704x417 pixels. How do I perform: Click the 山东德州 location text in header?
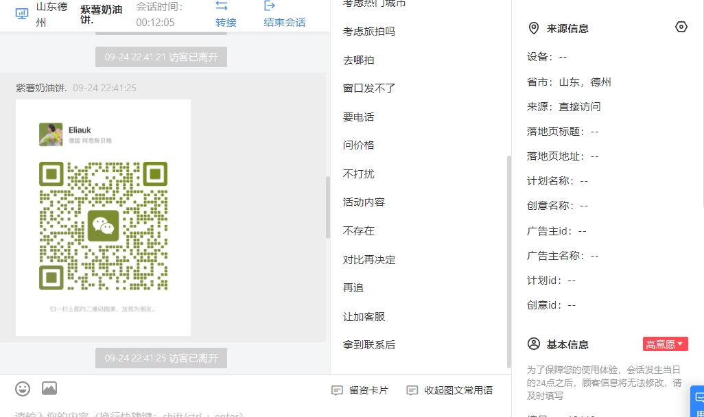click(x=51, y=14)
